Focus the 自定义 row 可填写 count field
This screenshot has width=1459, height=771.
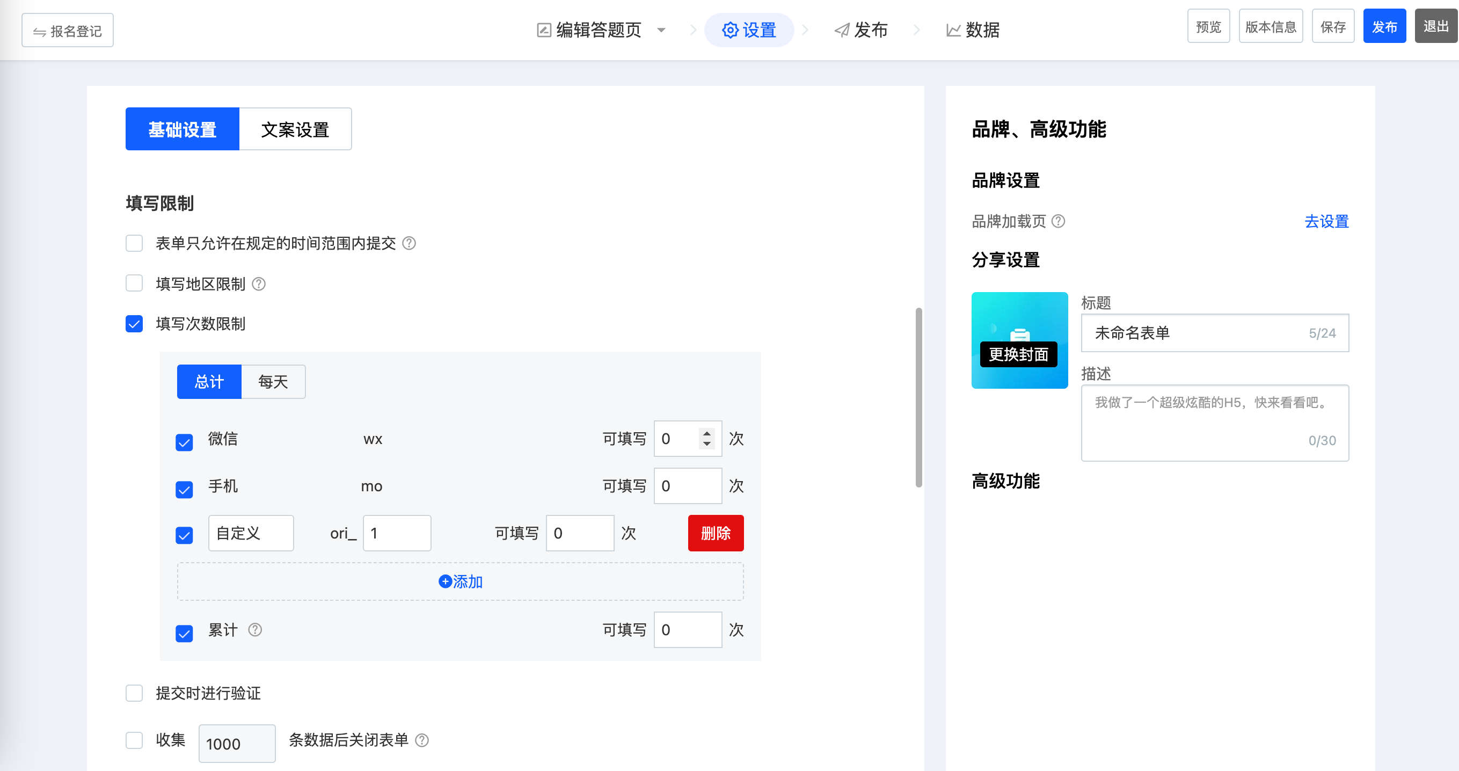pyautogui.click(x=580, y=533)
